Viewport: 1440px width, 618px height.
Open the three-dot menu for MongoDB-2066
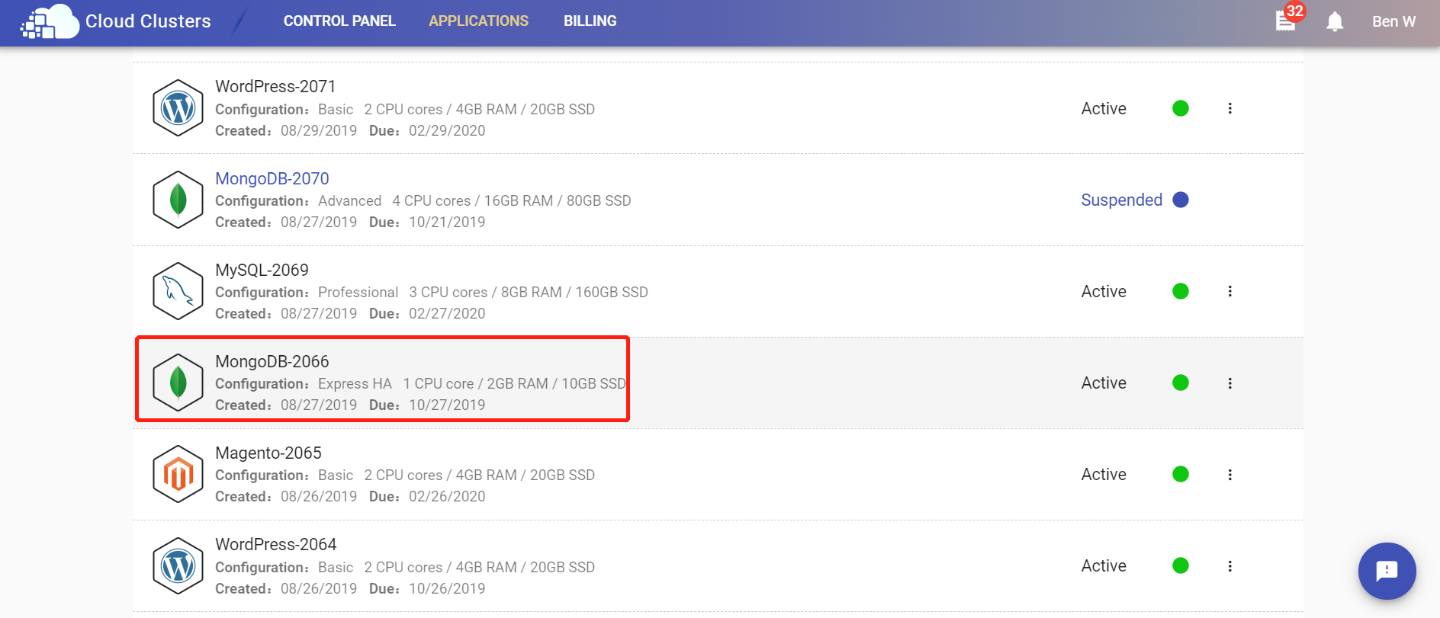click(x=1229, y=383)
